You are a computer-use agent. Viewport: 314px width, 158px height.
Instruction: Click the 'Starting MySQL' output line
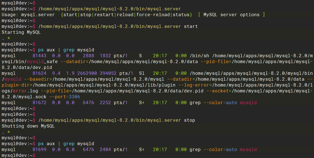tap(21, 32)
